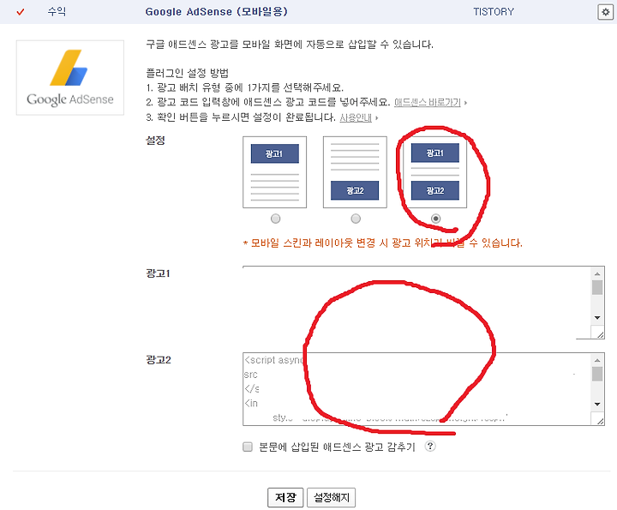The width and height of the screenshot is (617, 510).
Task: Click the orange 모바일 스킨과 레이아웃 notice text
Action: click(382, 243)
